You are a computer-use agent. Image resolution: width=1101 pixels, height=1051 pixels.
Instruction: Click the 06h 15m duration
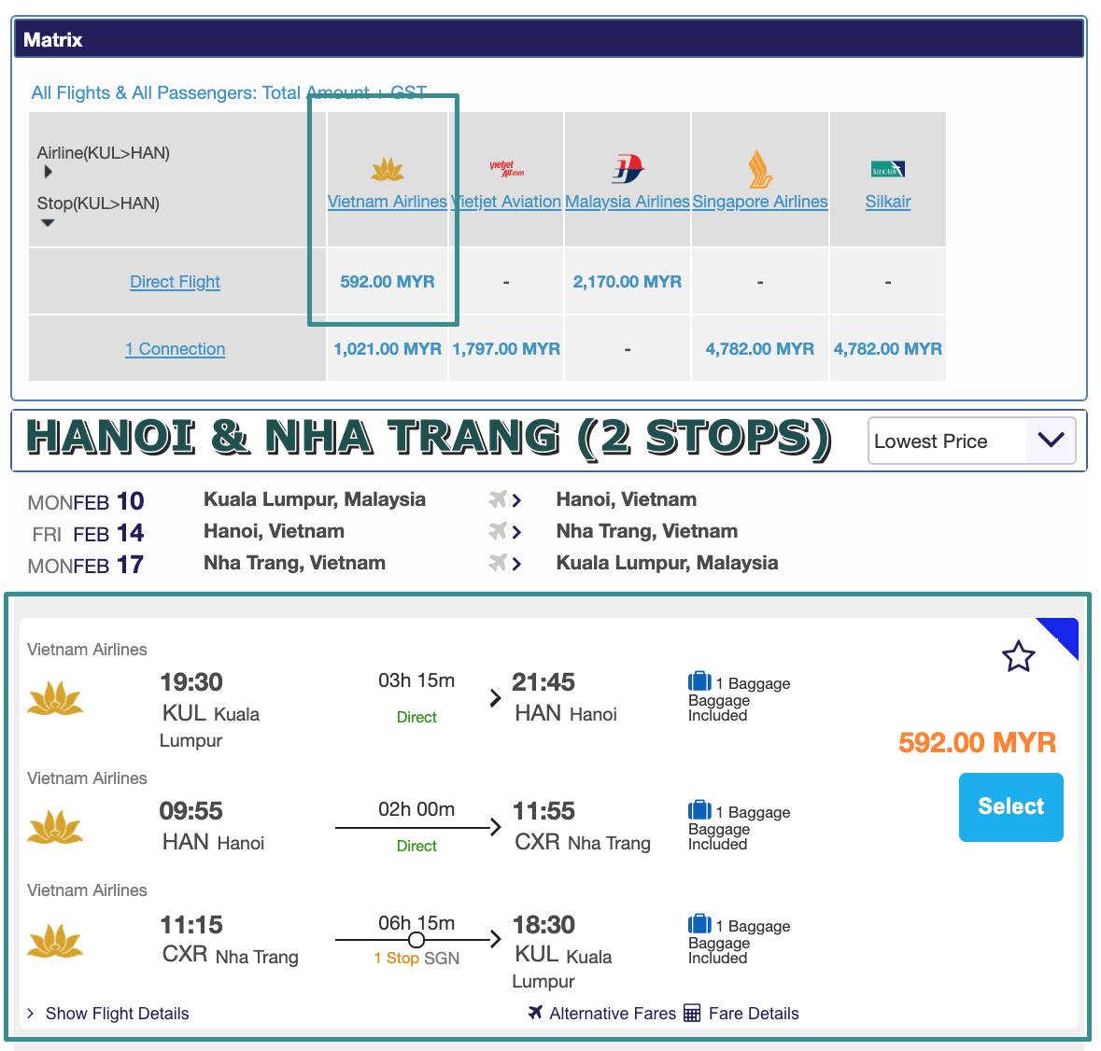[416, 922]
